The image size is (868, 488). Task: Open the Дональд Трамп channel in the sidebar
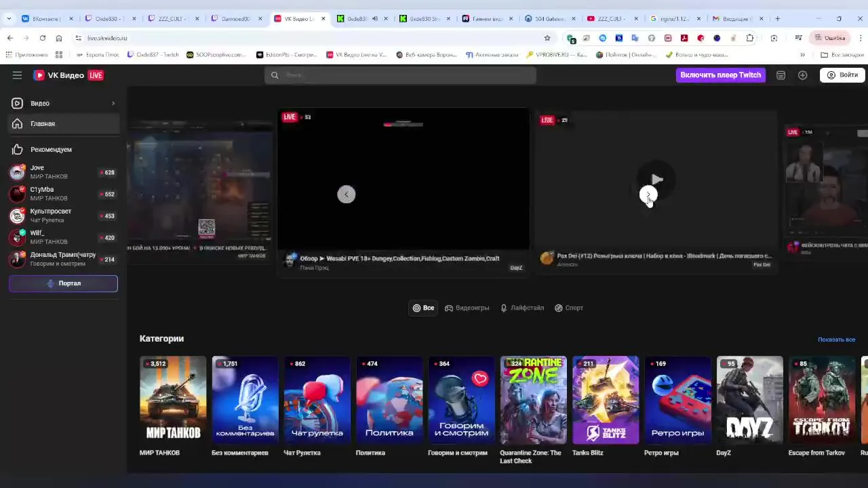63,259
